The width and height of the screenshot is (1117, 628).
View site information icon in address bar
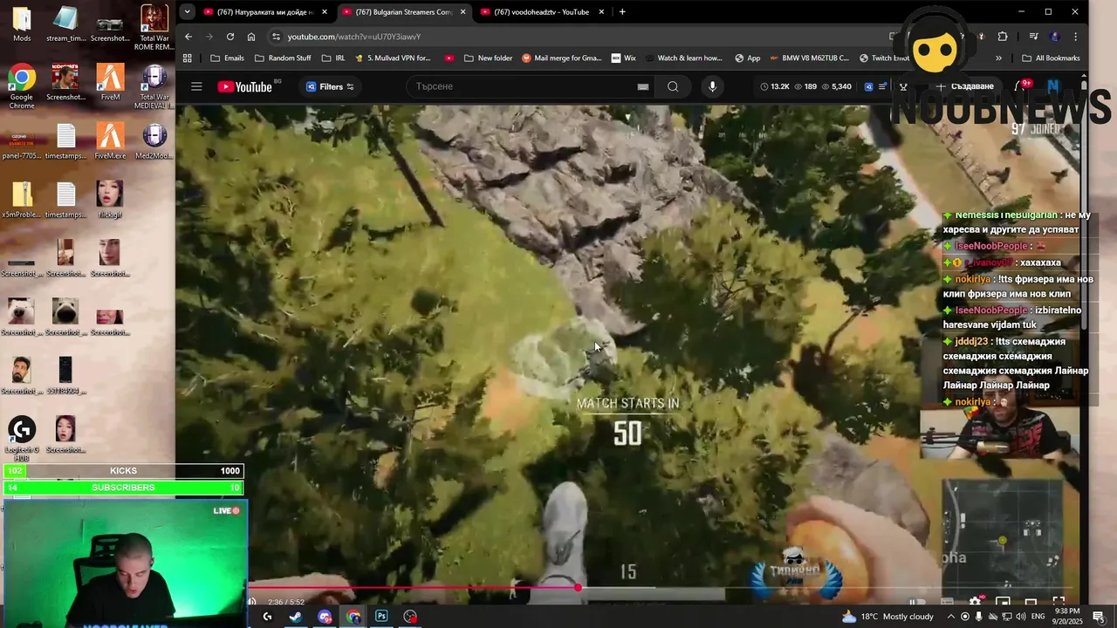pyautogui.click(x=276, y=37)
